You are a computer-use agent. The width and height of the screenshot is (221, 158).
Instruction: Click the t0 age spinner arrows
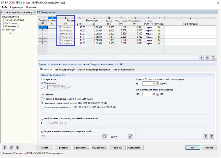(x=157, y=83)
